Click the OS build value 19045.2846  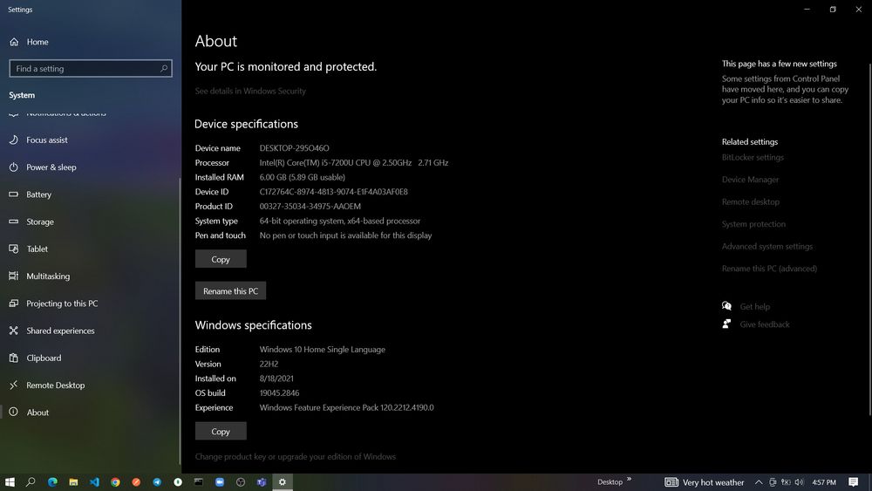279,393
